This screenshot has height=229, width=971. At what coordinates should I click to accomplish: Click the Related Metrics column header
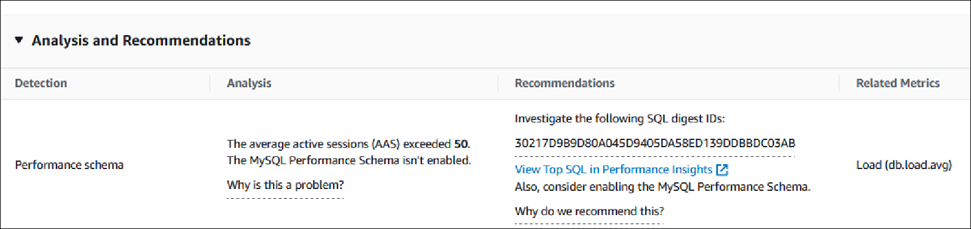coord(897,84)
